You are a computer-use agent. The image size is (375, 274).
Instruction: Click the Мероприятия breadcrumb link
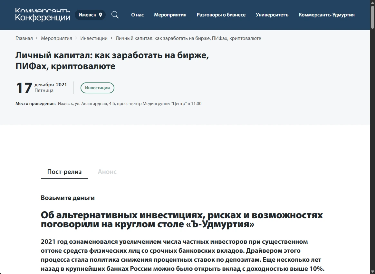(56, 38)
